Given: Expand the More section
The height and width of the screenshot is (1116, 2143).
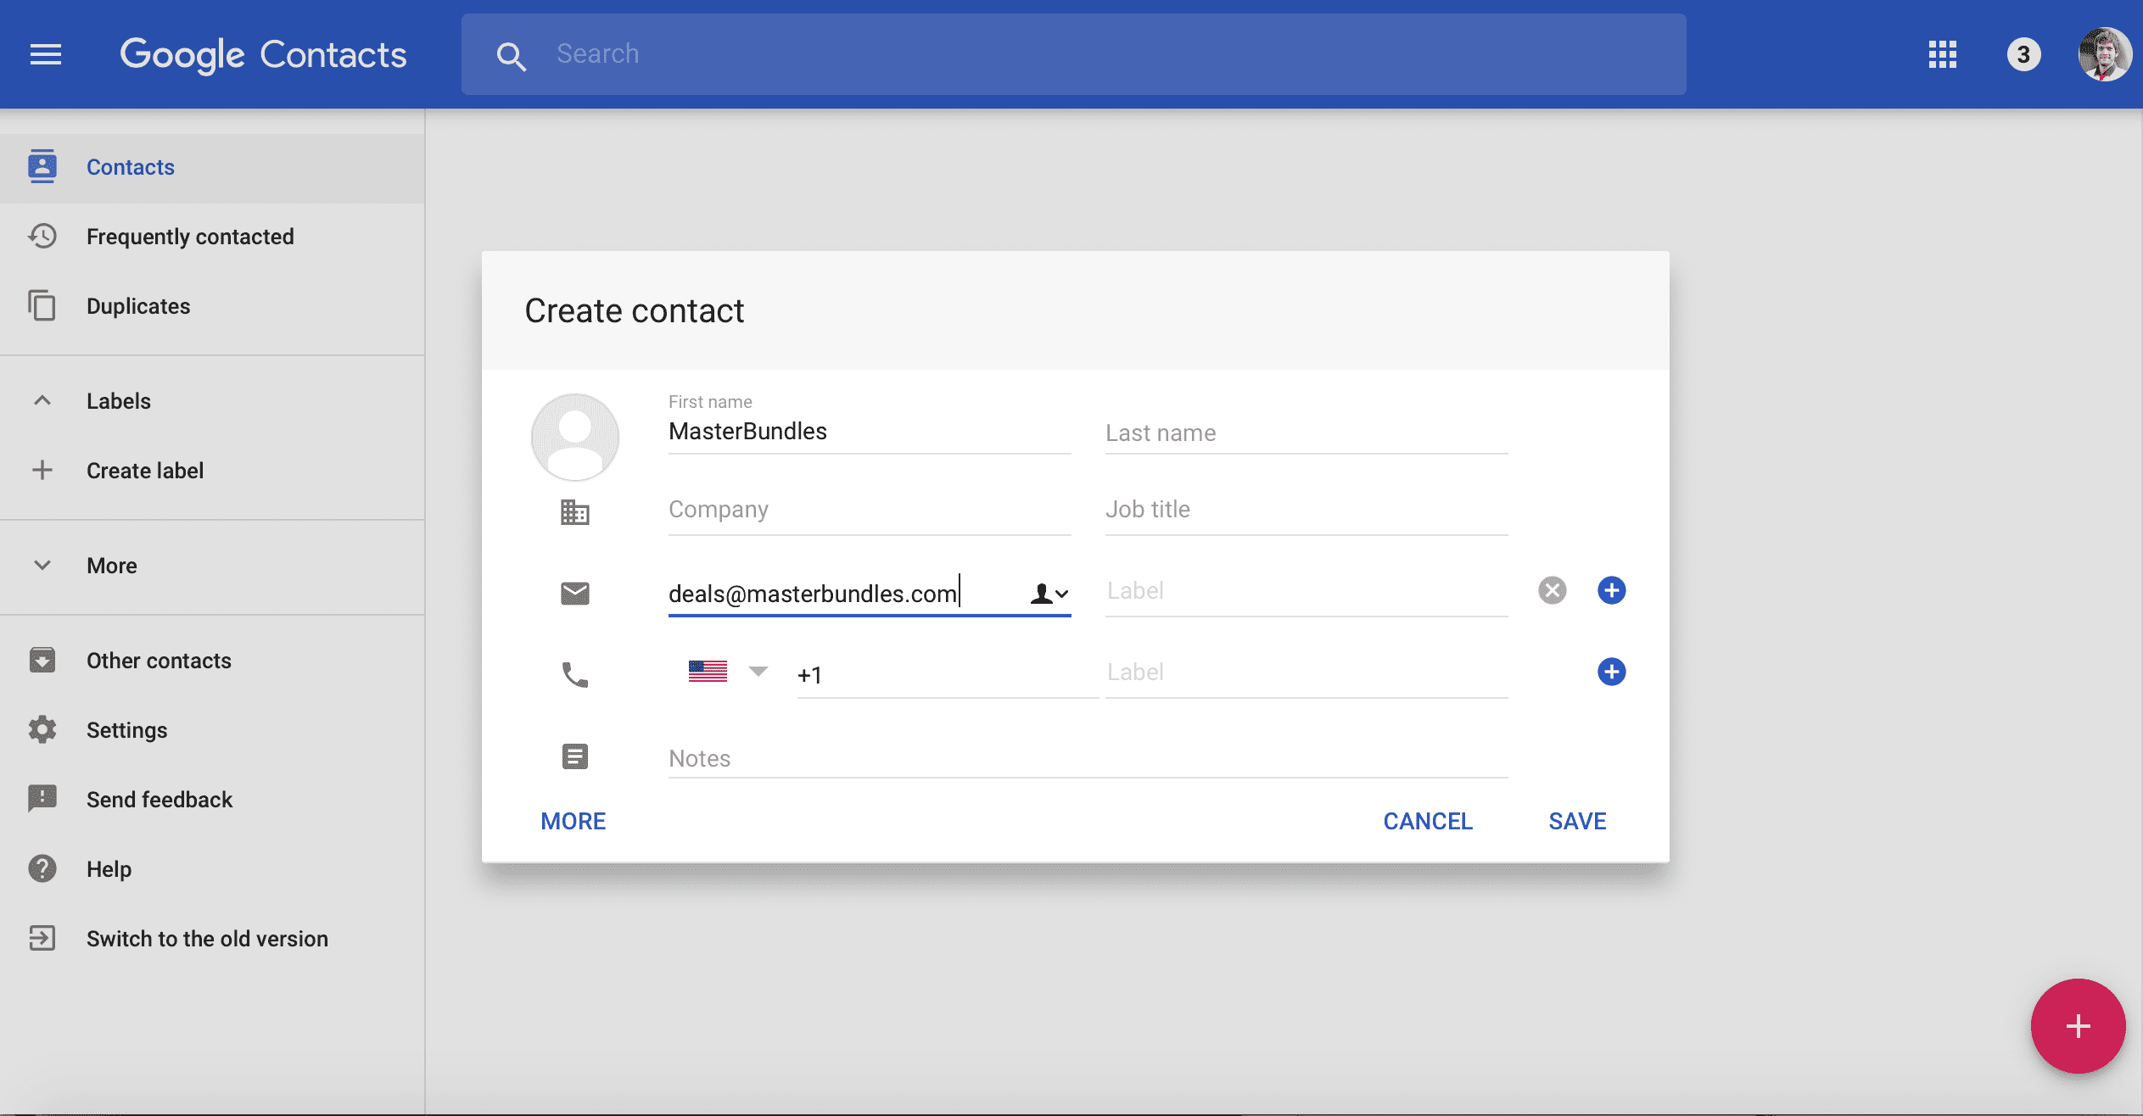Looking at the screenshot, I should pyautogui.click(x=42, y=565).
